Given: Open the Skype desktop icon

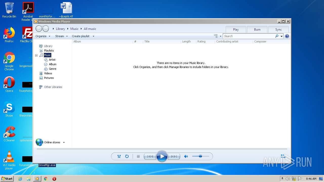Looking at the screenshot, I should pyautogui.click(x=9, y=109).
